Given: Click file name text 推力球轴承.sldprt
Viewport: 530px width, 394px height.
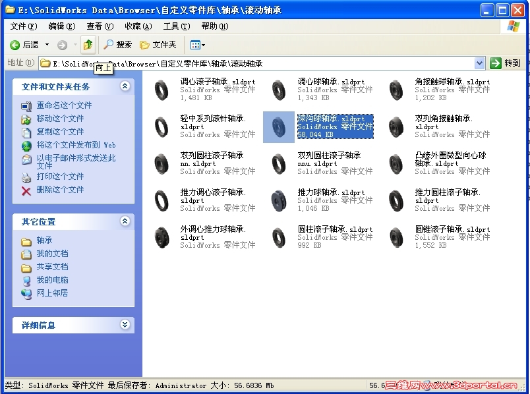Looking at the screenshot, I should [331, 192].
